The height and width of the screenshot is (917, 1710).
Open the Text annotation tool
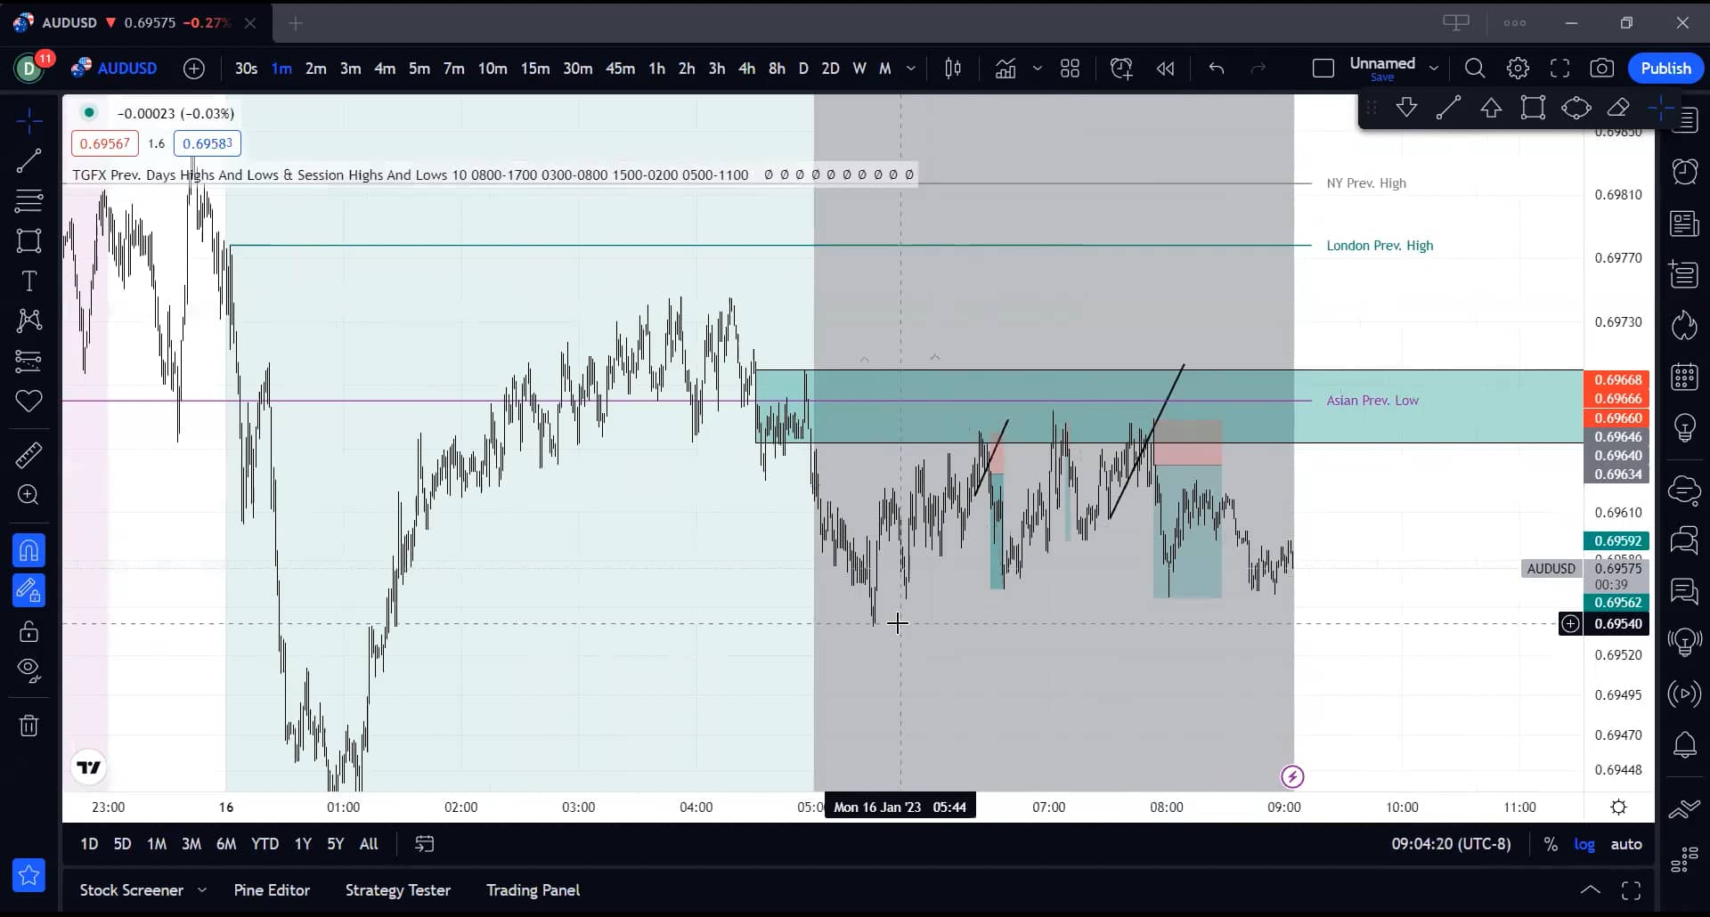(x=29, y=280)
